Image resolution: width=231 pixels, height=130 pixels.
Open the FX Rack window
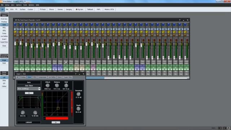click(43, 9)
